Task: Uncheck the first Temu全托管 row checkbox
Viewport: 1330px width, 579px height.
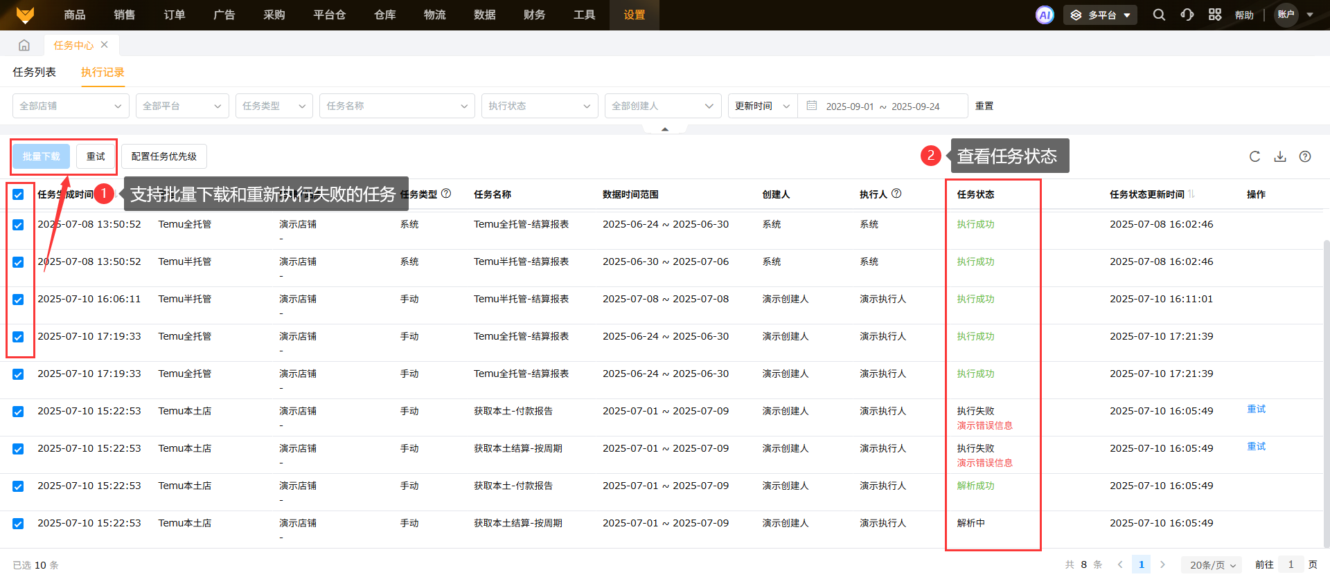Action: click(18, 225)
